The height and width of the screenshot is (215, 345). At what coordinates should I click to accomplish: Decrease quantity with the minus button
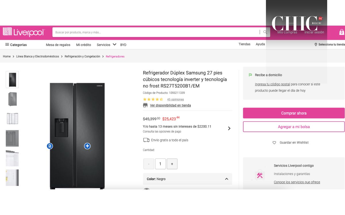[x=149, y=164]
